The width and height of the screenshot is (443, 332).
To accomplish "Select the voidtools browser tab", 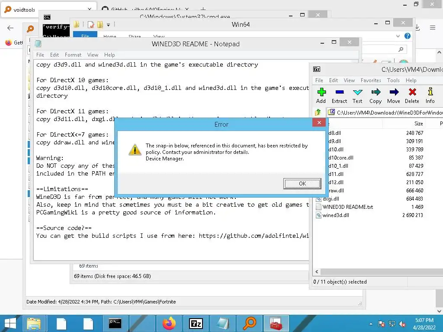I will (48, 10).
